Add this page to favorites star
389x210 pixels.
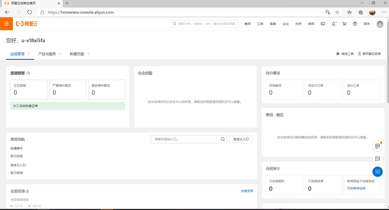coord(337,12)
